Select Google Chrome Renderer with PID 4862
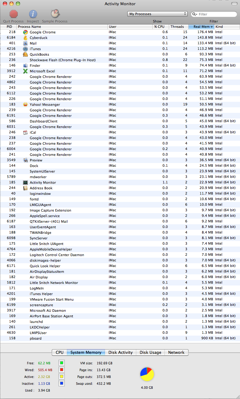Image resolution: width=240 pixels, height=399 pixels. [x=120, y=82]
